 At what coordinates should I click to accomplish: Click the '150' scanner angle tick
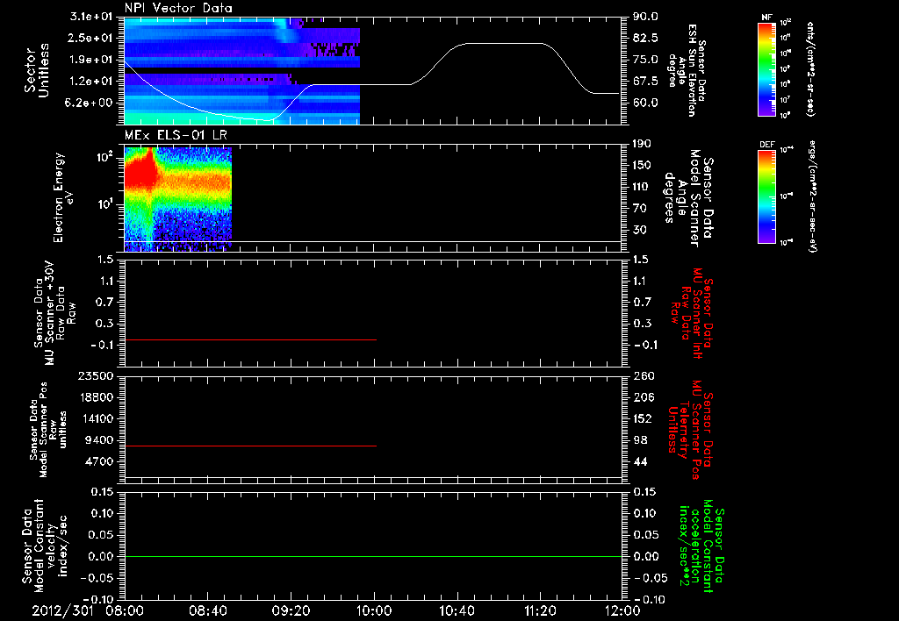[642, 166]
